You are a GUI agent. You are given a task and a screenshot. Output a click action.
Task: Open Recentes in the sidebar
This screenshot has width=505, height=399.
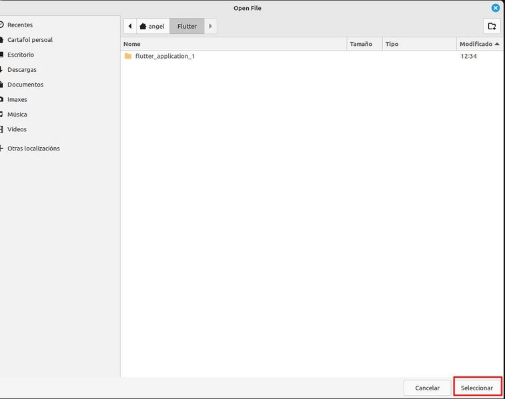[60, 25]
